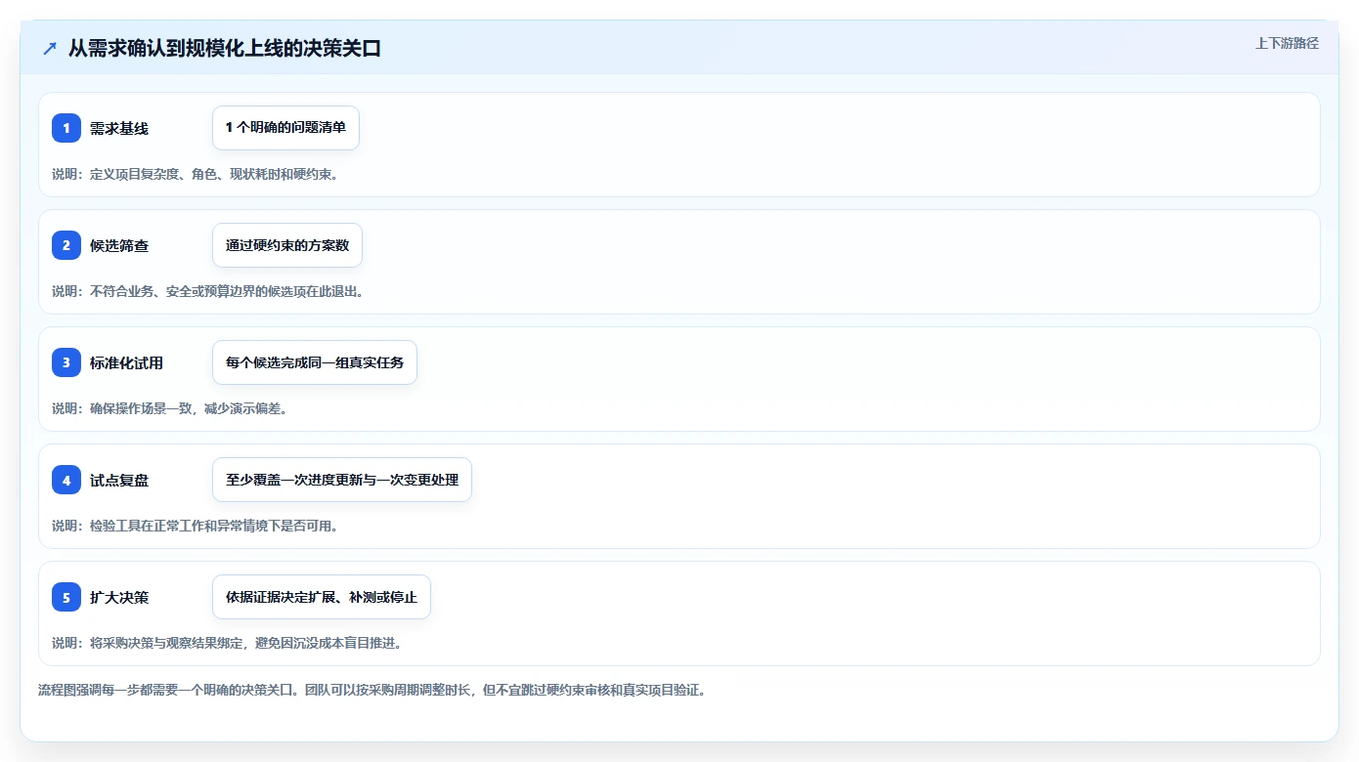Select the 依据证据决定扩展、补测或停止 chip
Image resolution: width=1359 pixels, height=762 pixels.
322,597
